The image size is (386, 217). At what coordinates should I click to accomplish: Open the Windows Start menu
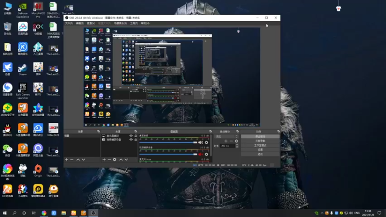[x=5, y=213]
